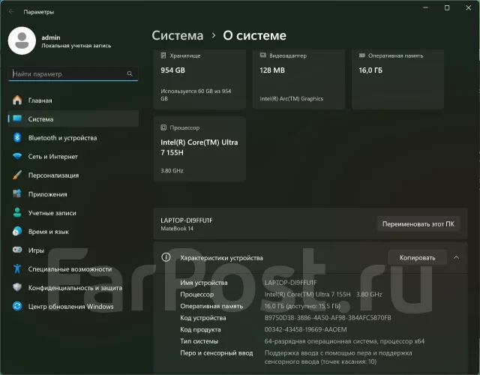
Task: Open Время и язык settings
Action: click(73, 231)
